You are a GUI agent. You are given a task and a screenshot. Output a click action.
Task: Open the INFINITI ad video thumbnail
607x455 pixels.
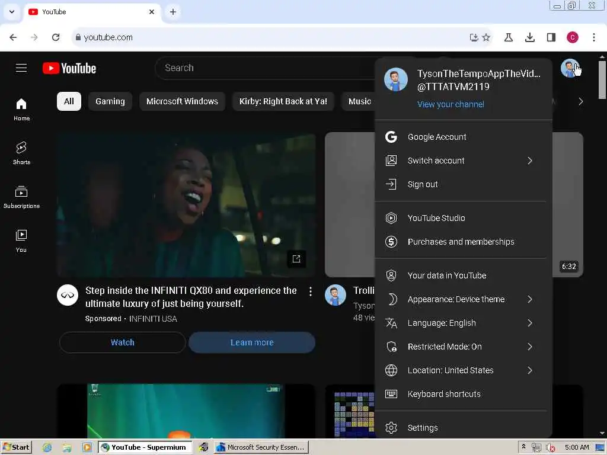pos(186,204)
